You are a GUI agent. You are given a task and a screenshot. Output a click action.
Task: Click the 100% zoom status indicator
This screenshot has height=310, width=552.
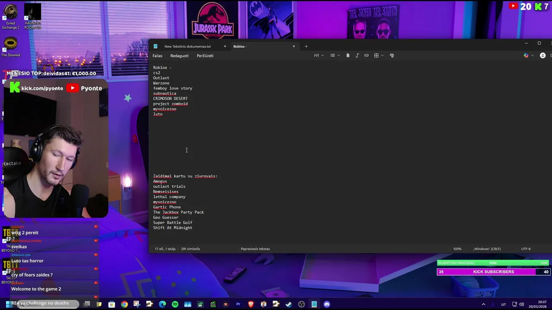(x=457, y=249)
